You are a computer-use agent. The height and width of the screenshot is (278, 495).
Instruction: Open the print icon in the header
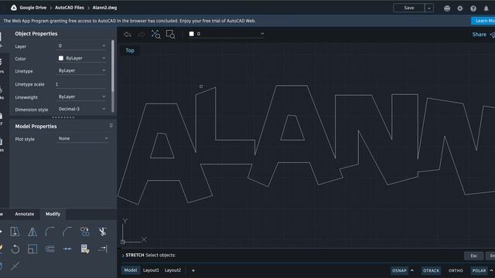[447, 8]
